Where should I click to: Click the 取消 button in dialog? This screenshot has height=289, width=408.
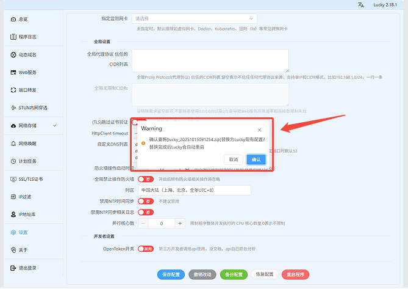[x=233, y=159]
